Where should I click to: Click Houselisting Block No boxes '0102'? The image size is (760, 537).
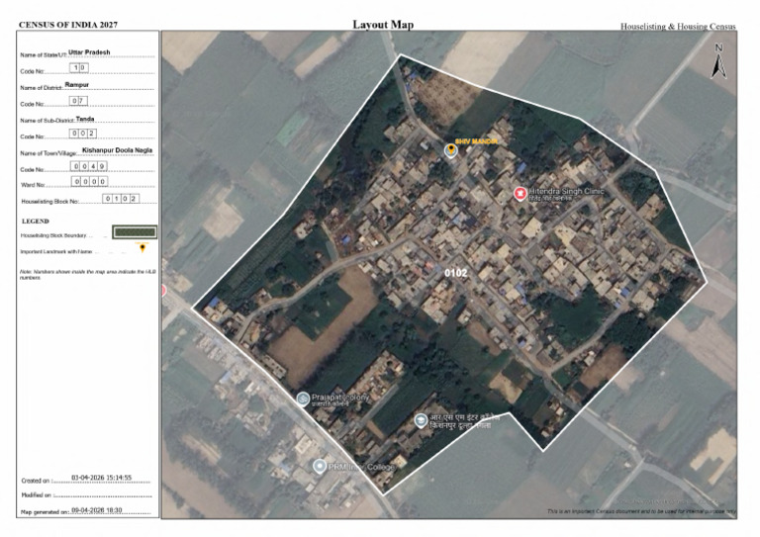pos(121,199)
